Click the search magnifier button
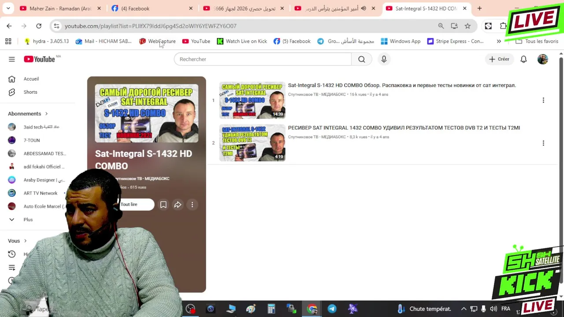The height and width of the screenshot is (317, 564). point(362,59)
